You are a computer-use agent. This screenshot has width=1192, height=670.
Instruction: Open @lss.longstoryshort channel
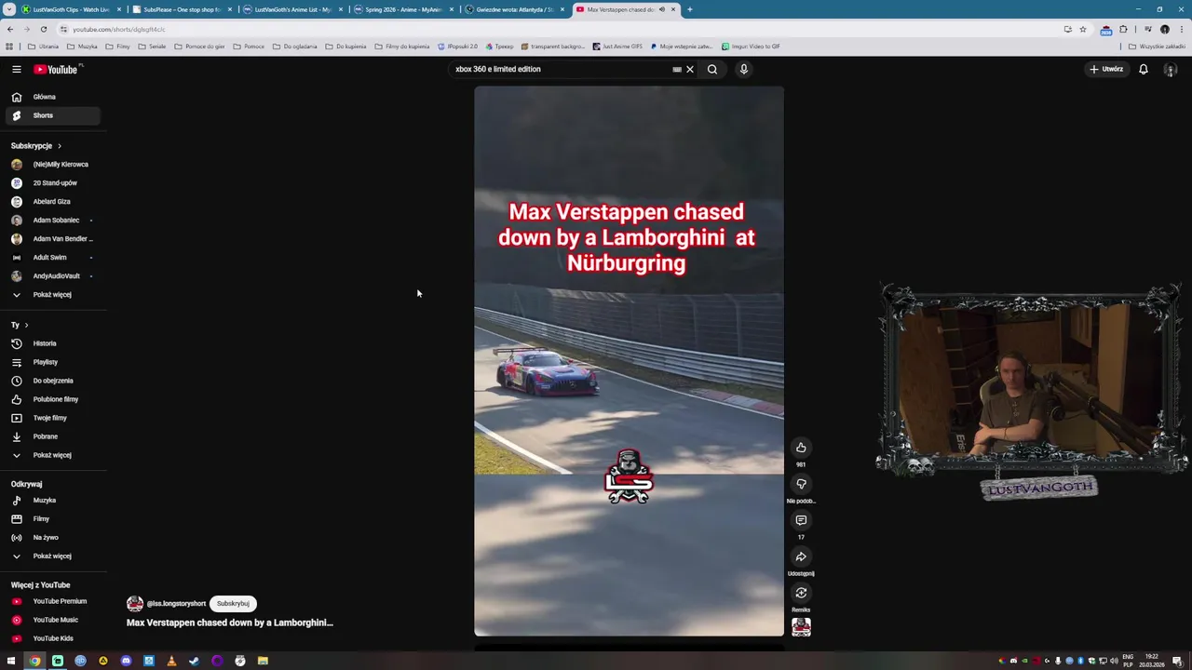tap(175, 603)
